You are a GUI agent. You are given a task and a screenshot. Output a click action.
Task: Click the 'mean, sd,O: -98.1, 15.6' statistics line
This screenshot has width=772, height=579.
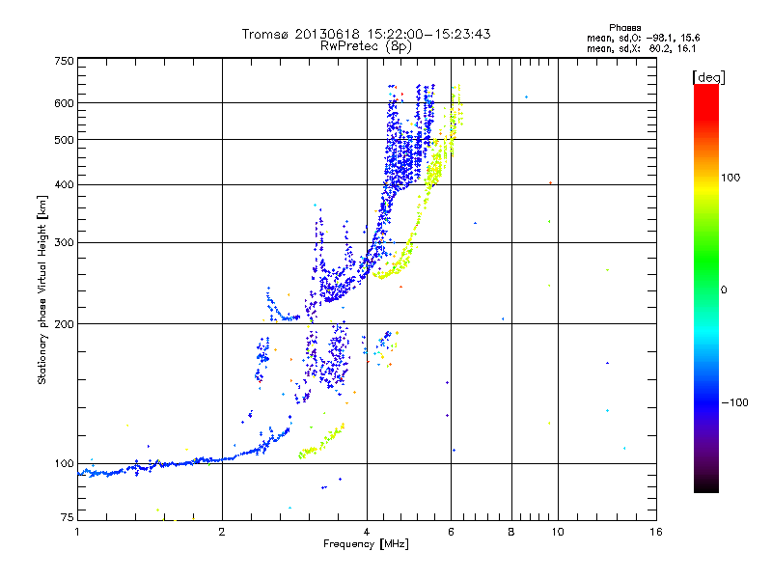click(643, 38)
